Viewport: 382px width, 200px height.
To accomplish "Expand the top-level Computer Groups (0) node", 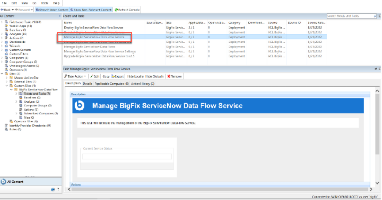I will (2, 62).
